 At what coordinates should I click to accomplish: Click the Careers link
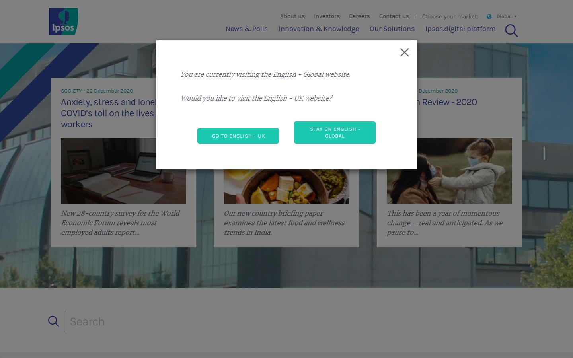[359, 16]
